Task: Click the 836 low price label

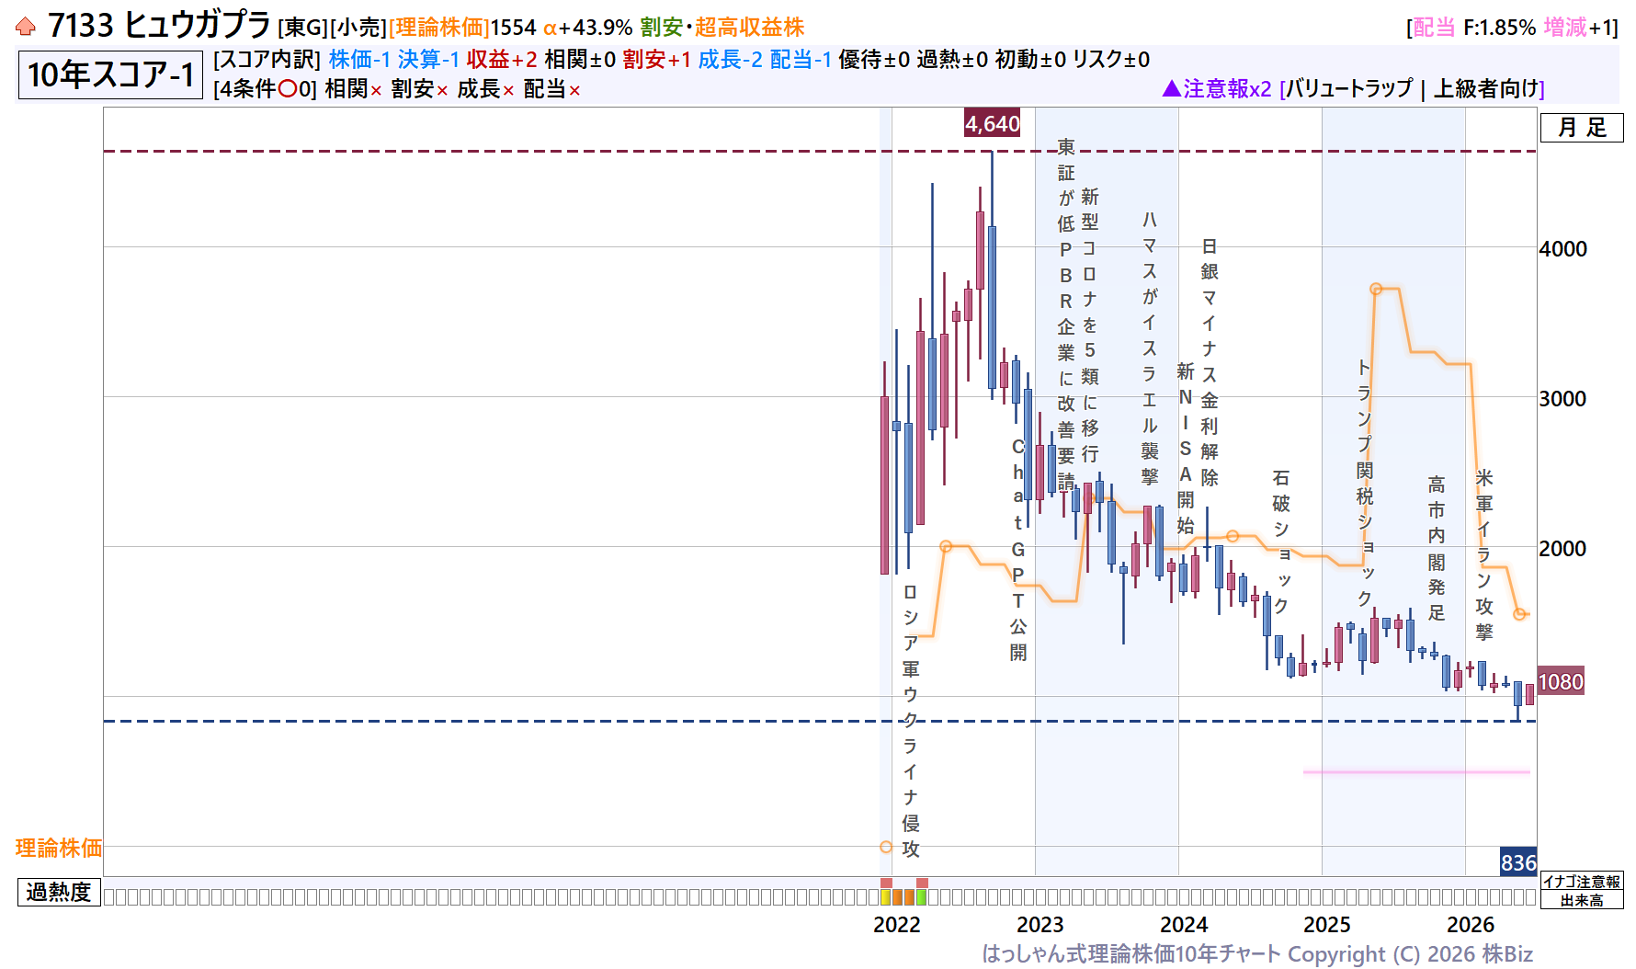Action: point(1518,862)
